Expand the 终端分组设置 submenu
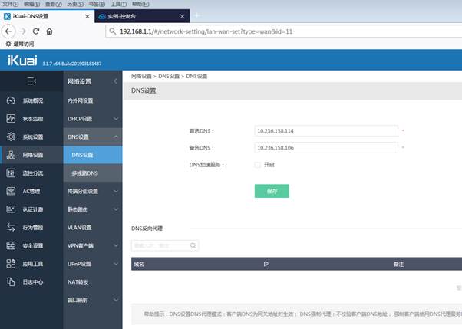Screen dimensions: 462x329 115,191
